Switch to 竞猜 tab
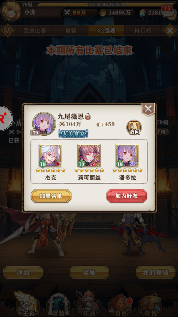 71,31
